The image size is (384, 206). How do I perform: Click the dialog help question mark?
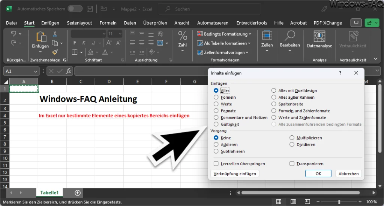[x=340, y=73]
